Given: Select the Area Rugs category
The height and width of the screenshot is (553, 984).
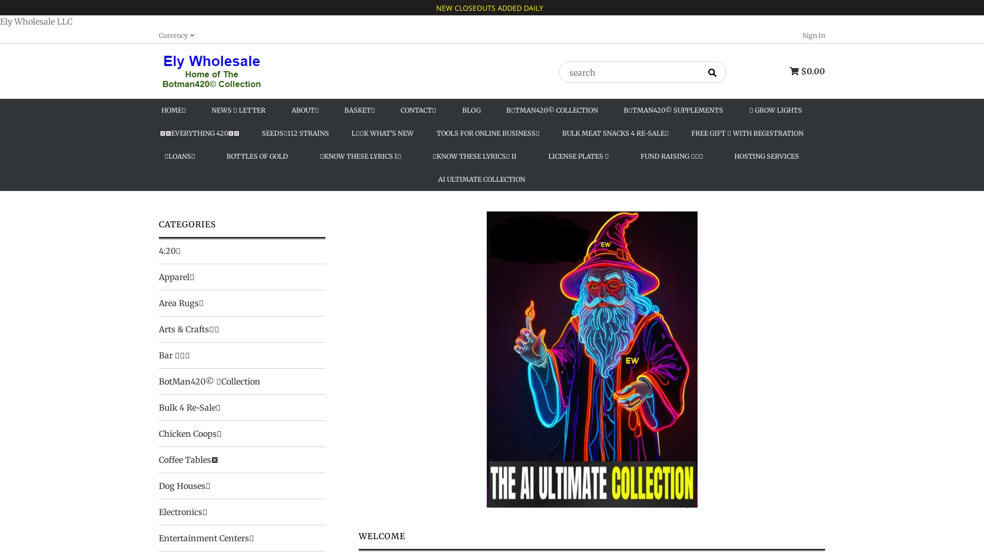Looking at the screenshot, I should 180,303.
